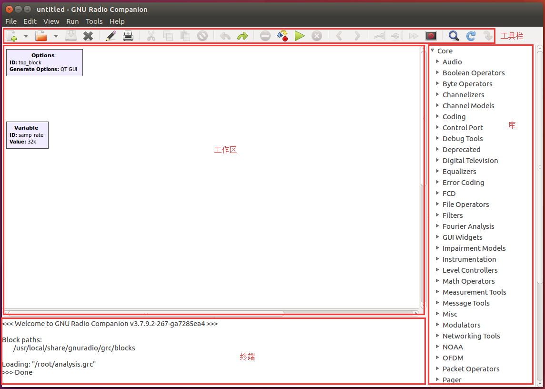
Task: Click the green Redo arrow icon
Action: point(242,36)
